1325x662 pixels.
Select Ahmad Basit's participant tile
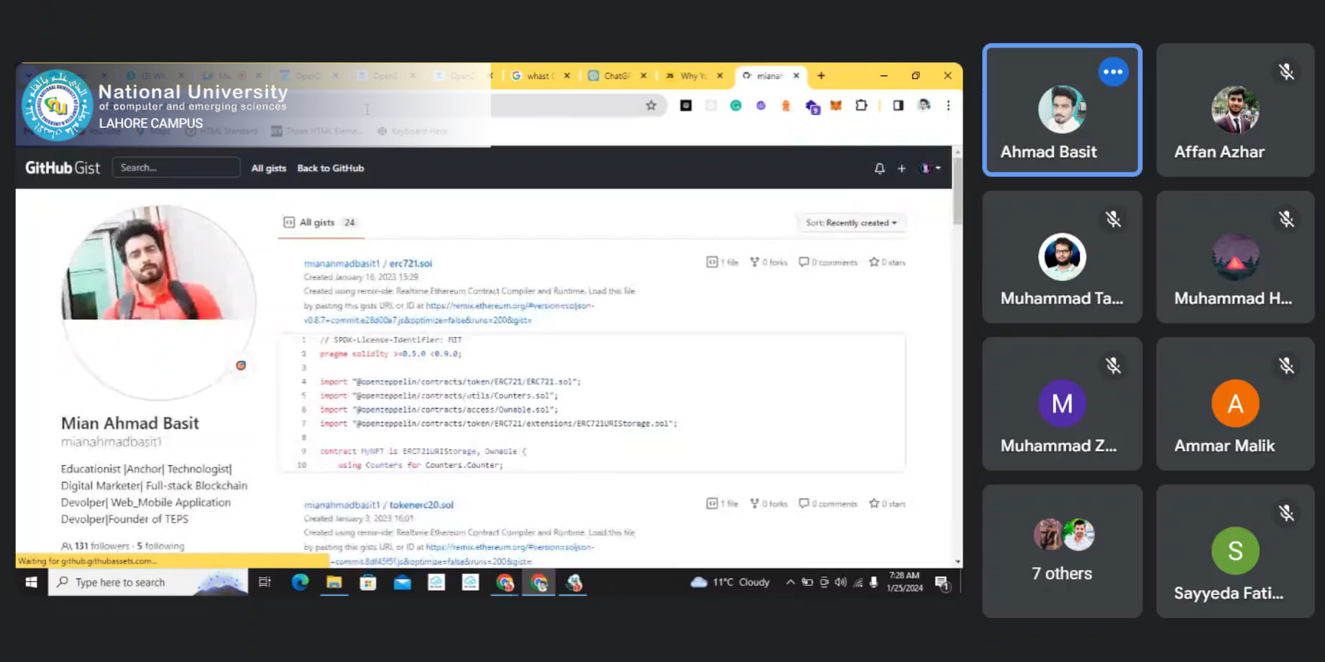click(x=1062, y=110)
